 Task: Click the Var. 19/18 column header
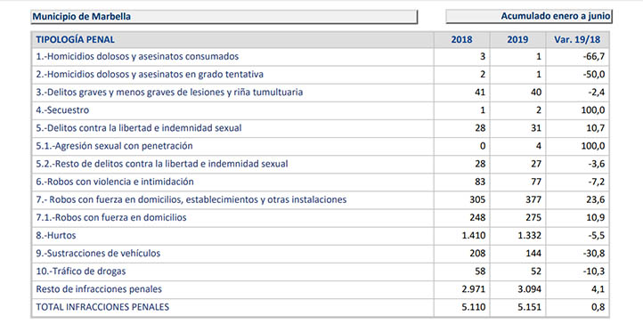pos(577,40)
